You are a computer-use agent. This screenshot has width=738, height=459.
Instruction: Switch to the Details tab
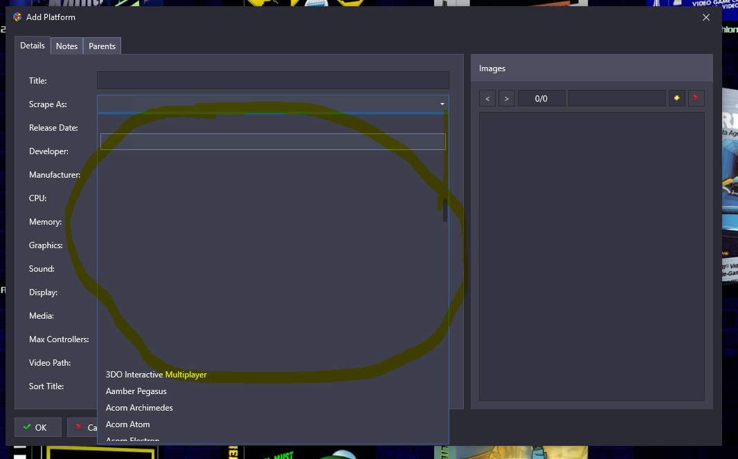(33, 46)
